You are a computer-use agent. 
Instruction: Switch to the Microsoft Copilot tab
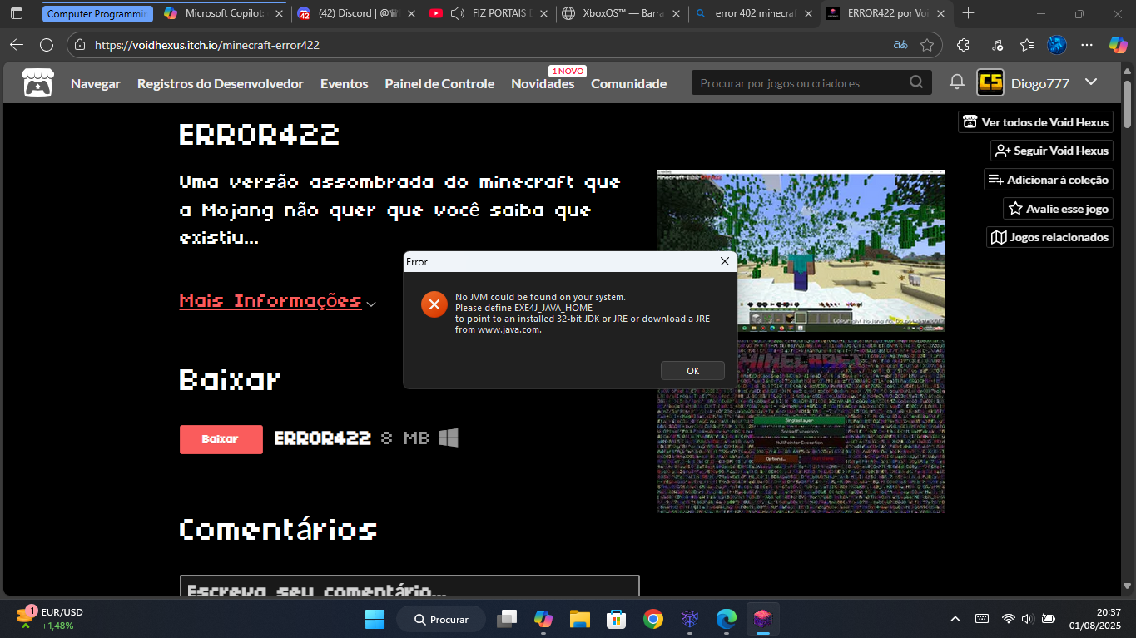tap(223, 13)
